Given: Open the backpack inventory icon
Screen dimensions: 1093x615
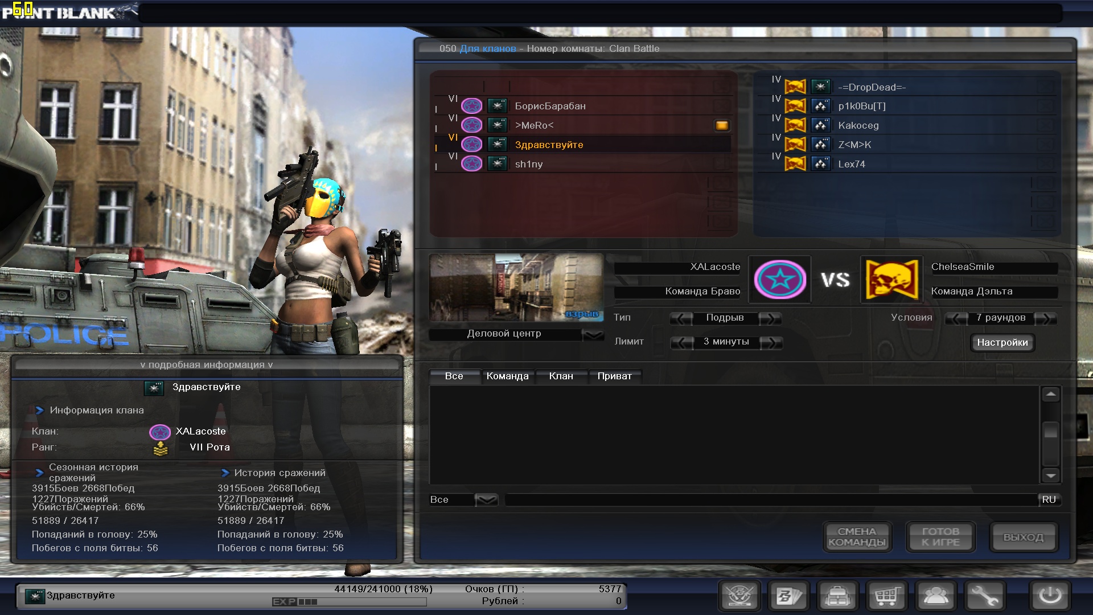Looking at the screenshot, I should pyautogui.click(x=837, y=596).
